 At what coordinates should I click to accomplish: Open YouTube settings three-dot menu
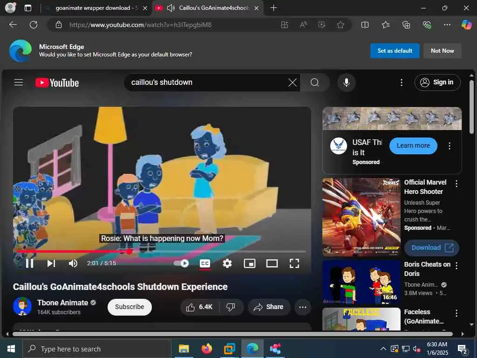point(402,83)
